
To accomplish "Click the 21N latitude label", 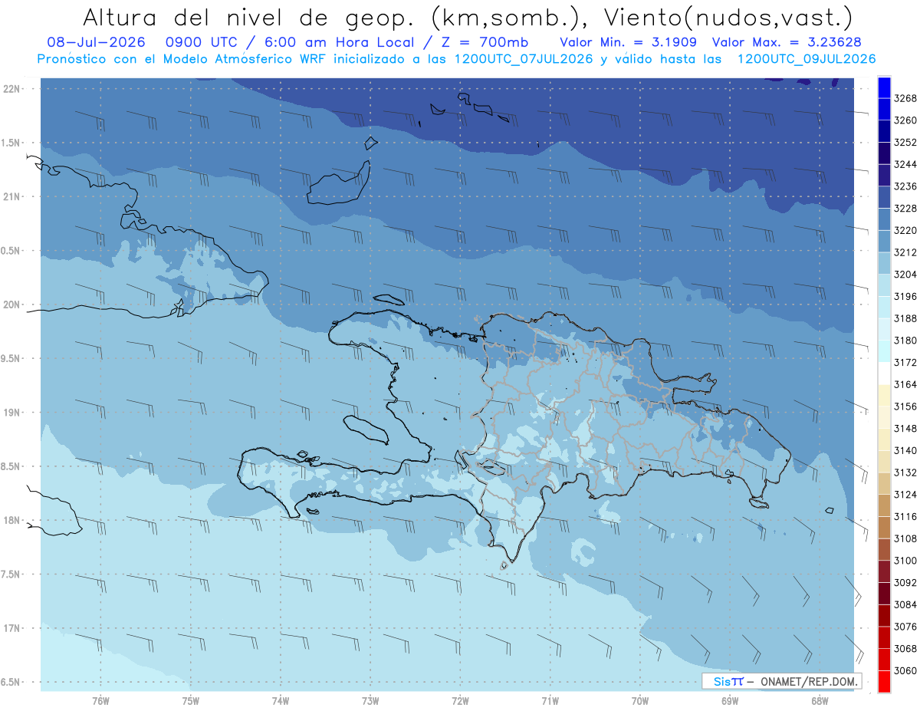I will tap(11, 196).
